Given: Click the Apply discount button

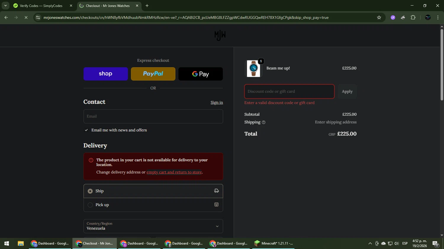Looking at the screenshot, I should [x=347, y=91].
